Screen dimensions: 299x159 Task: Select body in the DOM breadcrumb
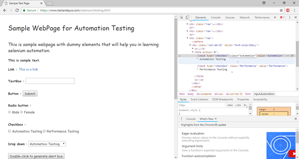191,94
